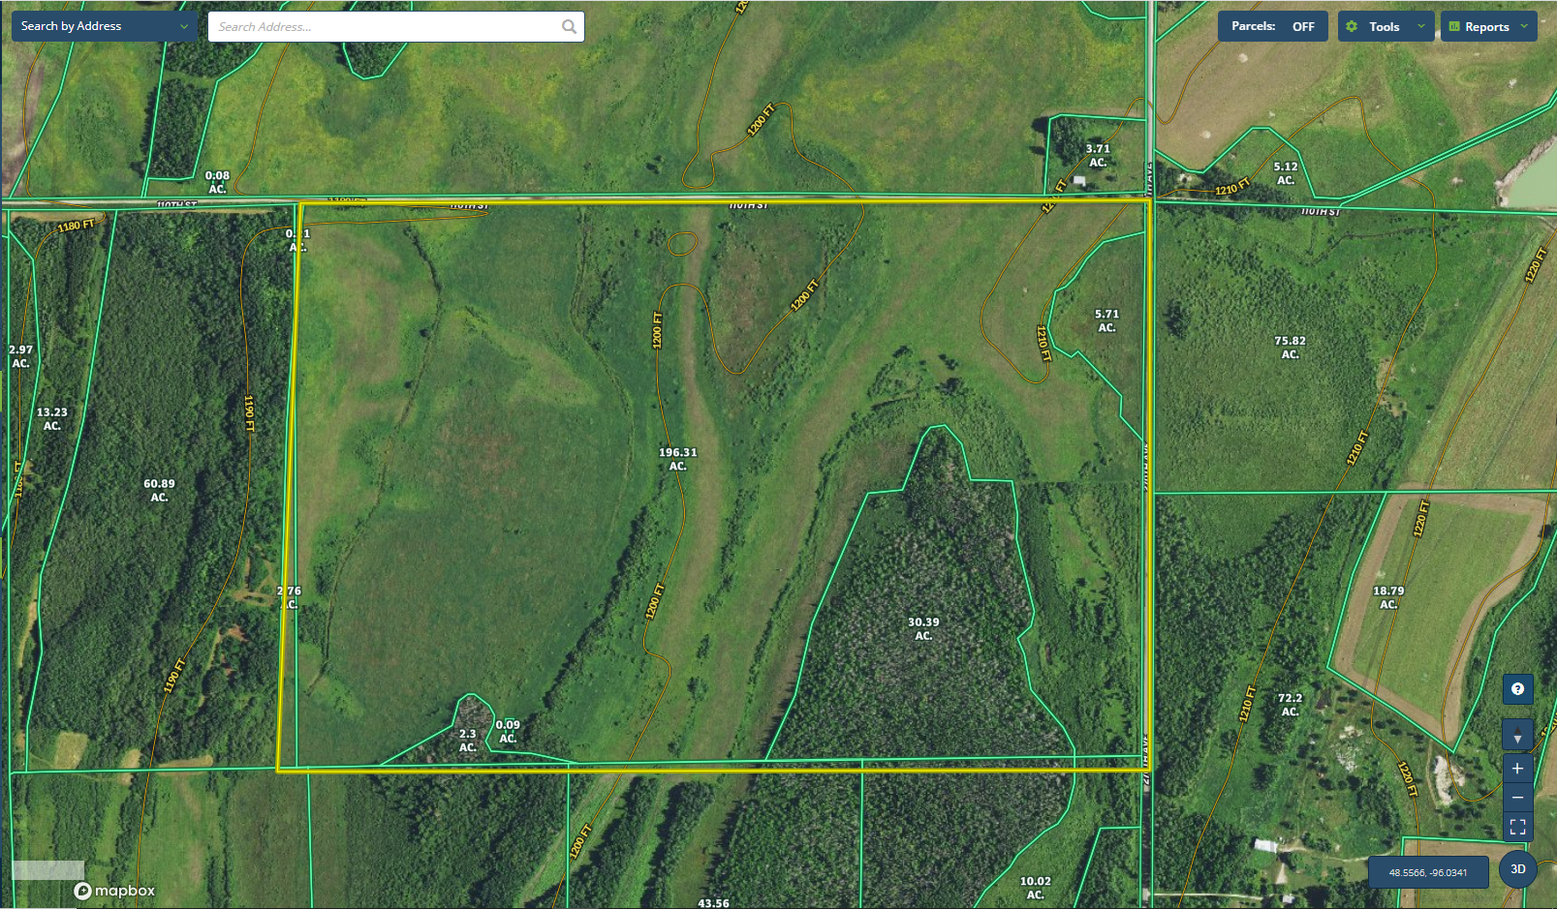The width and height of the screenshot is (1557, 909).
Task: Open the help question mark button
Action: (x=1517, y=689)
